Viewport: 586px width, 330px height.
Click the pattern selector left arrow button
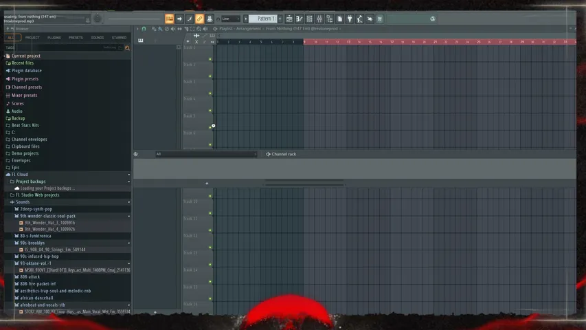(246, 19)
